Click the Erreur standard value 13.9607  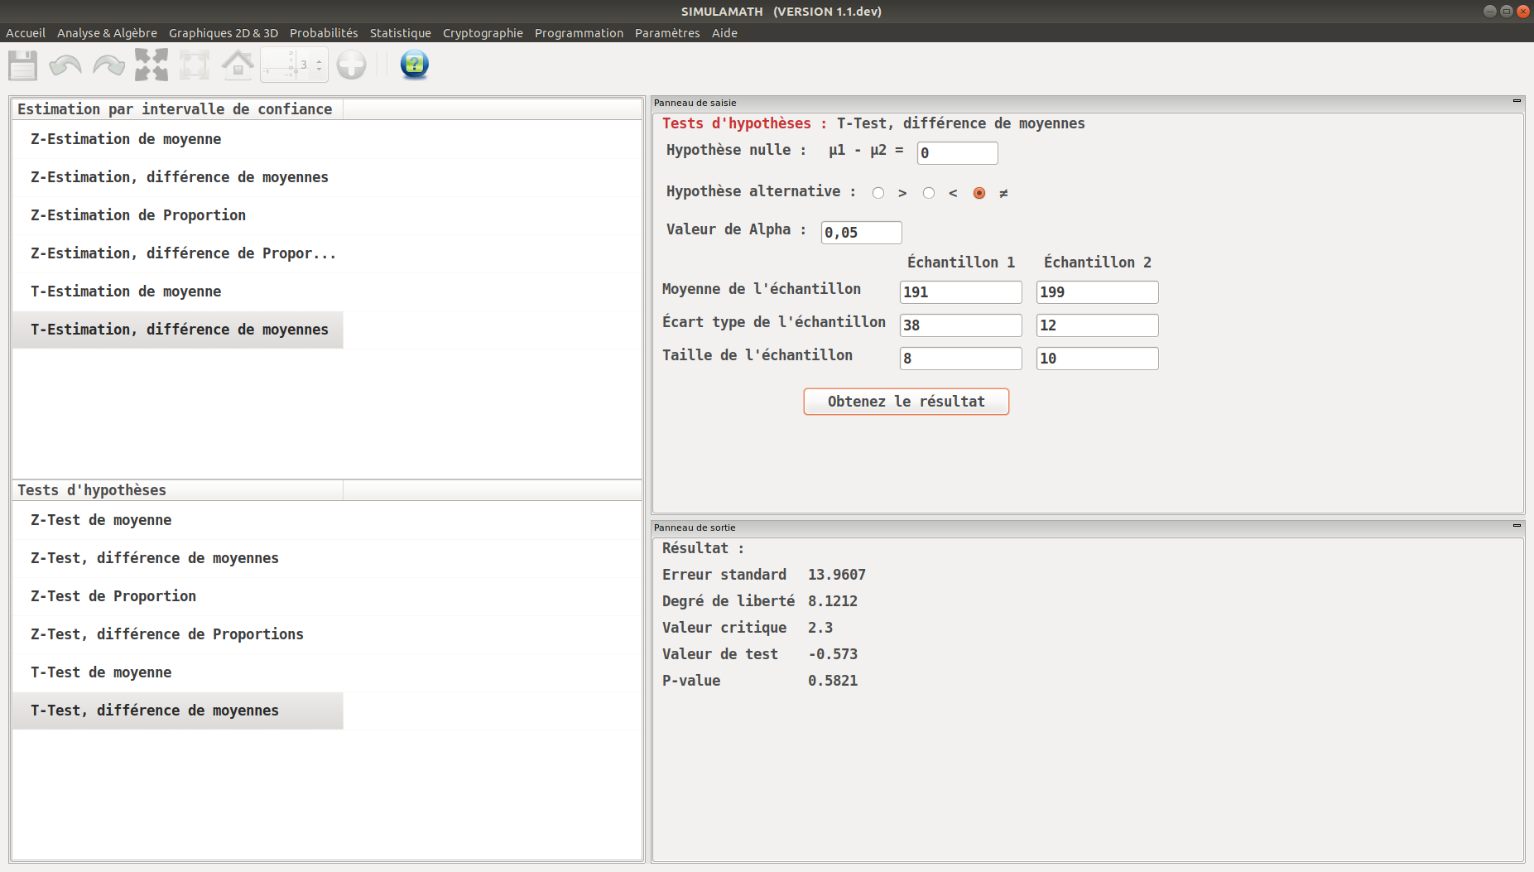837,575
